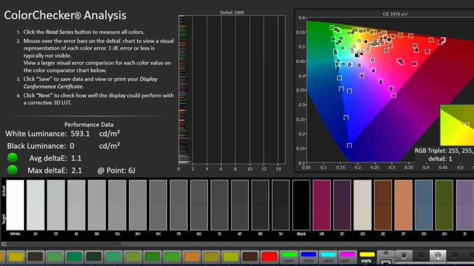
Task: Click the 6J gray swatch in comparator
Action: tap(35, 205)
